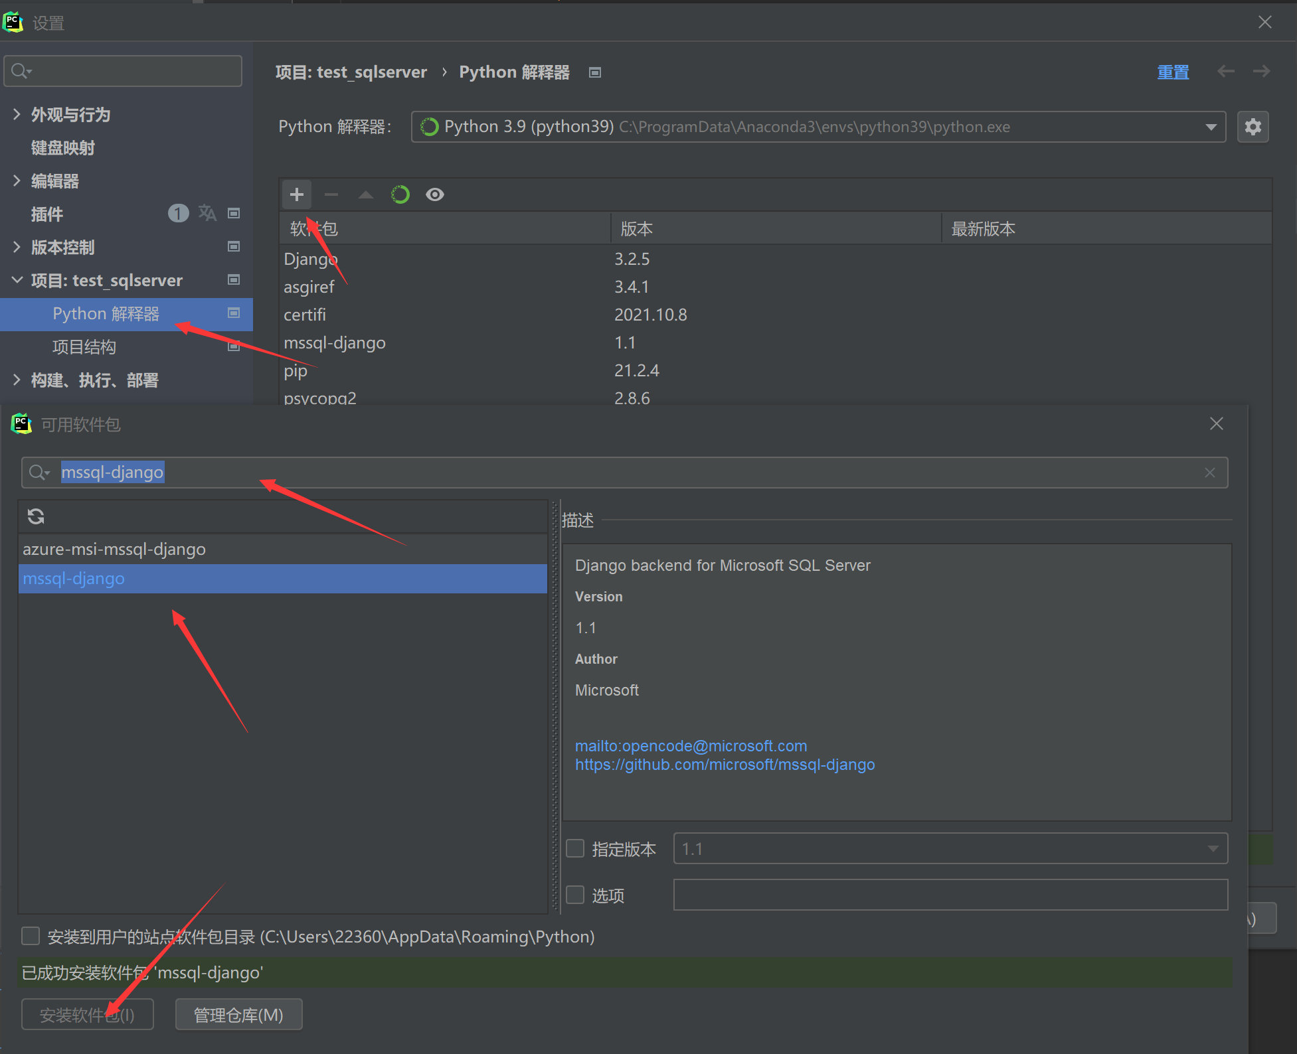Click project-level icon beside 项目: test_sqlserver

[234, 279]
